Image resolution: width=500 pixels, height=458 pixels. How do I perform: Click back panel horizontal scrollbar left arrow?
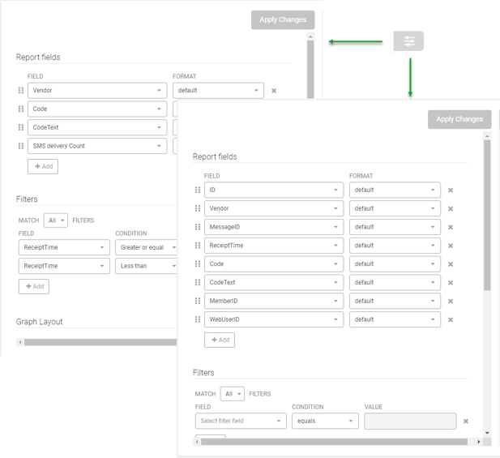[20, 342]
